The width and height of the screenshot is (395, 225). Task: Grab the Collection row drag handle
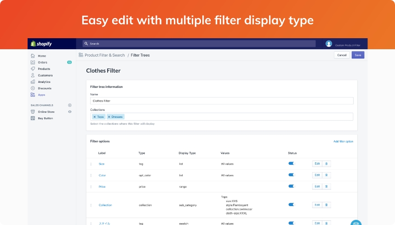[91, 205]
